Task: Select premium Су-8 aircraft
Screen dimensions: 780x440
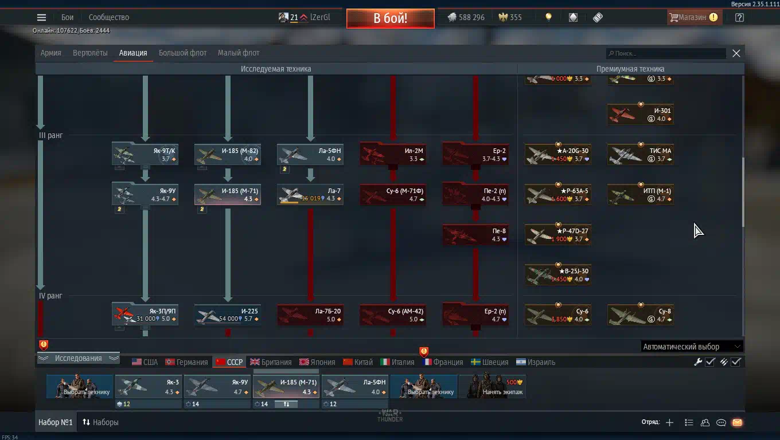Action: 641,315
